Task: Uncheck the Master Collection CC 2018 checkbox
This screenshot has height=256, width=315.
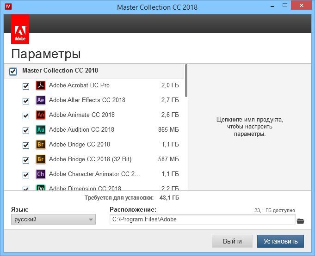Action: click(13, 71)
